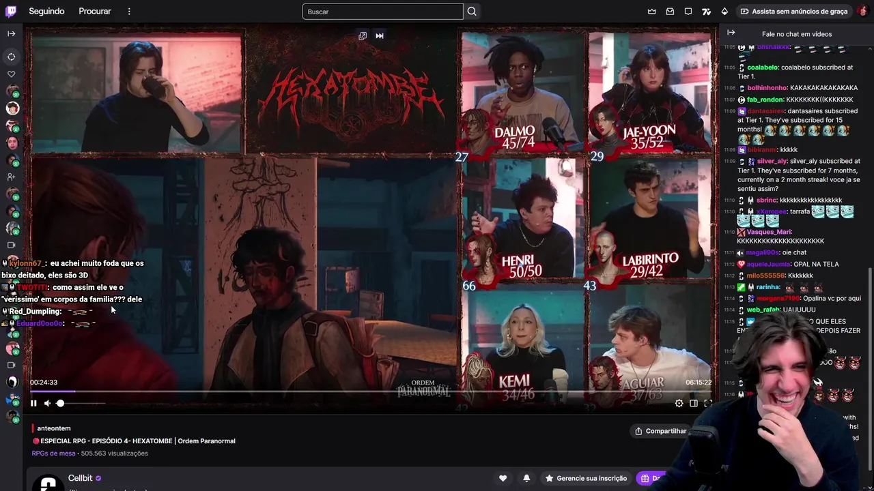Open the Procurar tab
Screen dimensions: 874x491
95,11
